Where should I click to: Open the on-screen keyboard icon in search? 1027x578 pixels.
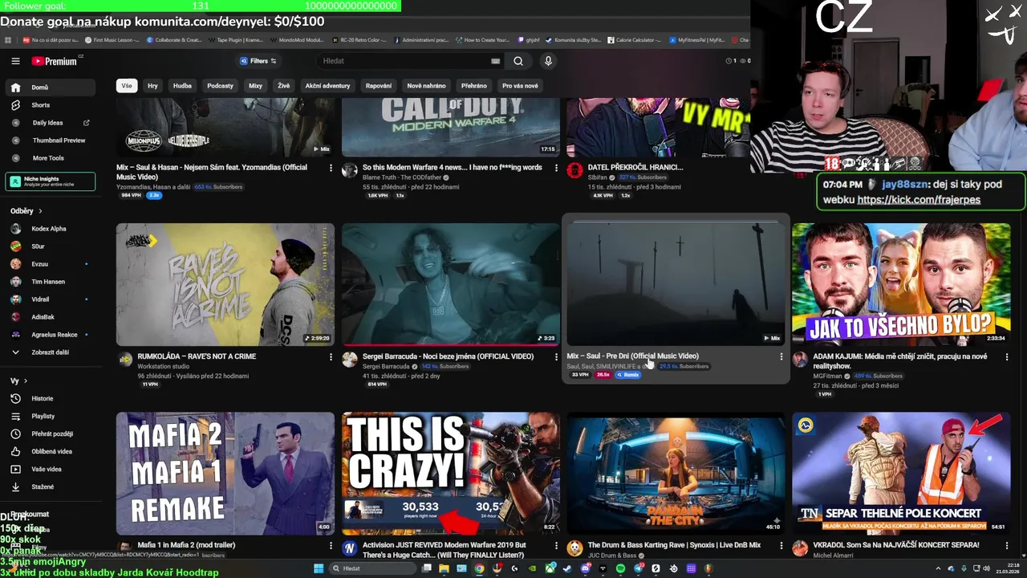[x=495, y=61]
